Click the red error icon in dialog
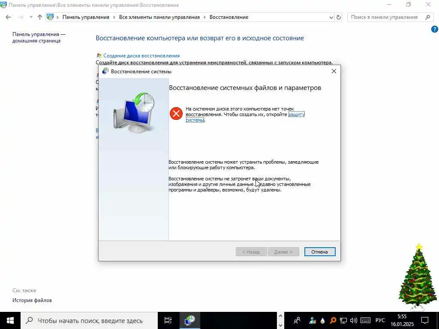 (x=176, y=113)
